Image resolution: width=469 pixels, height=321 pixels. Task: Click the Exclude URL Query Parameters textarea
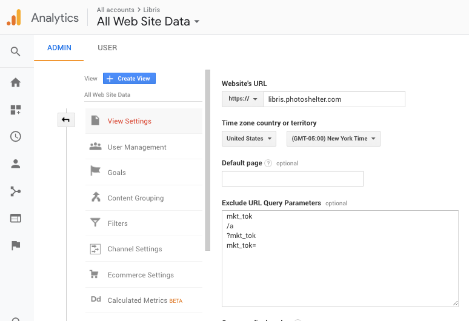point(340,259)
